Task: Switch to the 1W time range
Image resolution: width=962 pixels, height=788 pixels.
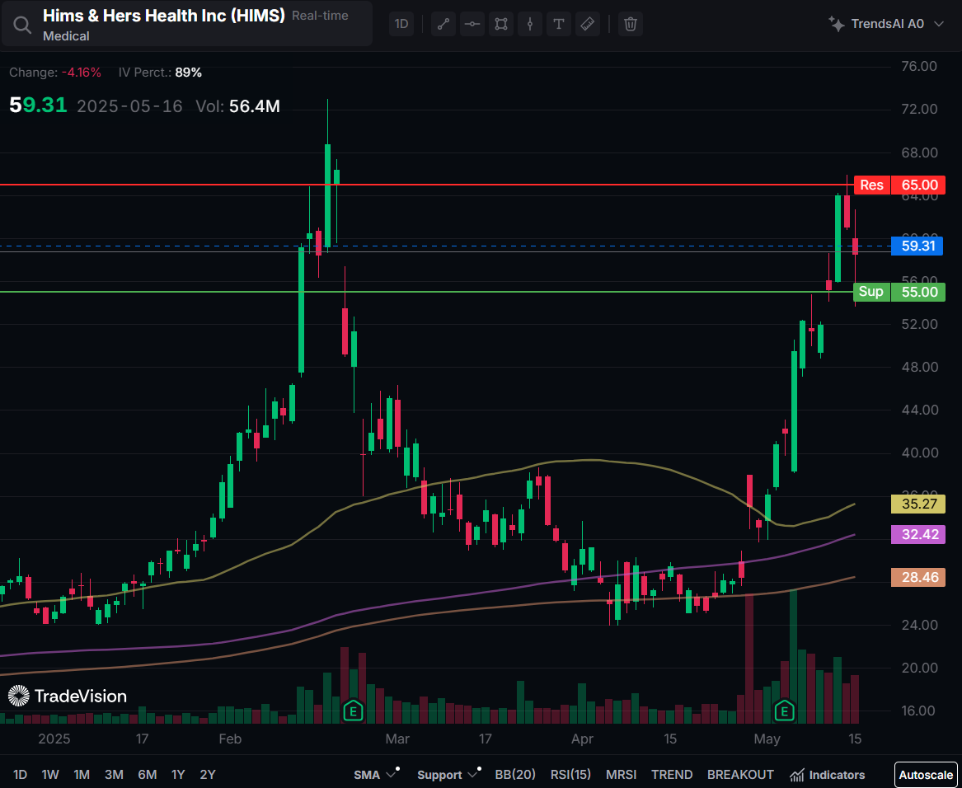Action: [x=49, y=775]
